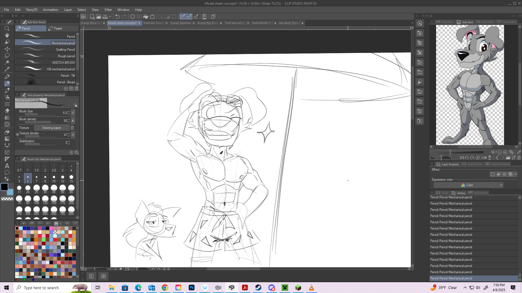This screenshot has width=522, height=293.
Task: Open the save dropdown arrow in command bar
Action: 110,17
